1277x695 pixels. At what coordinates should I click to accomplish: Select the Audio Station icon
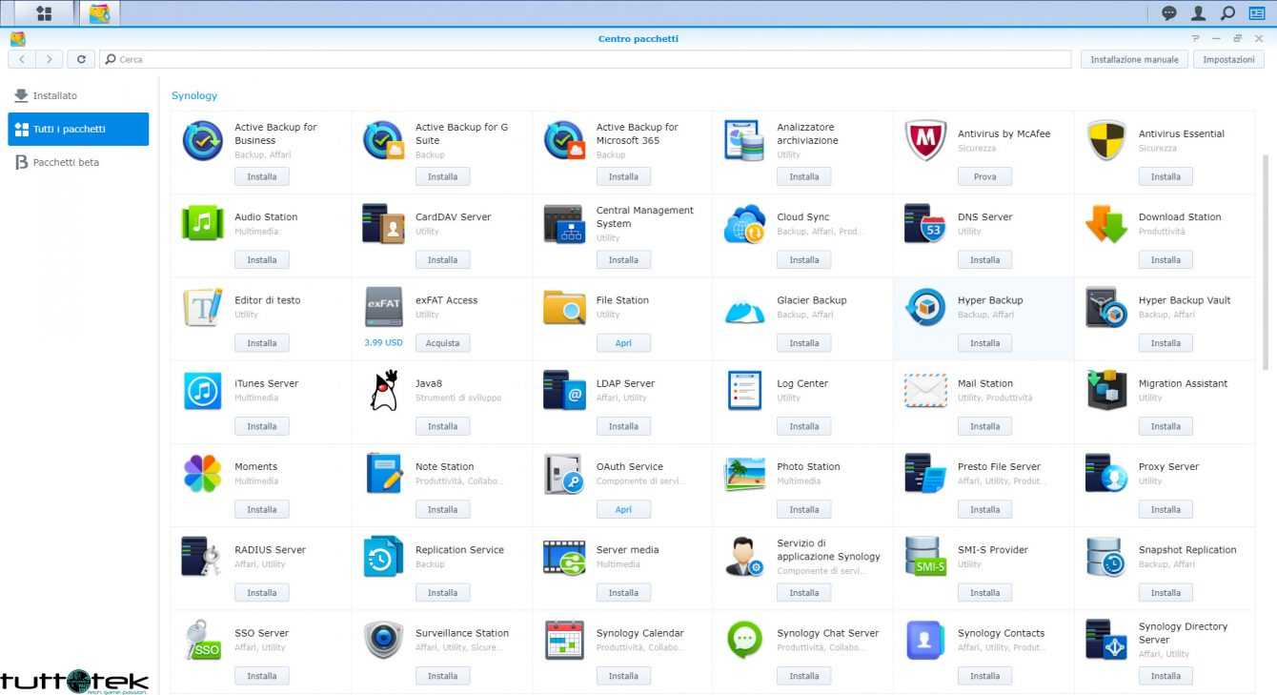(x=203, y=224)
